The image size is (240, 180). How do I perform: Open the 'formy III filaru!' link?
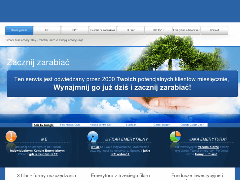click(206, 154)
